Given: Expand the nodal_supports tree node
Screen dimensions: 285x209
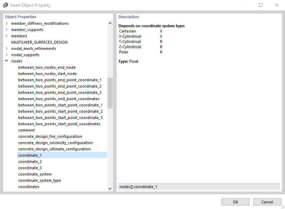Looking at the screenshot, I should (x=6, y=55).
